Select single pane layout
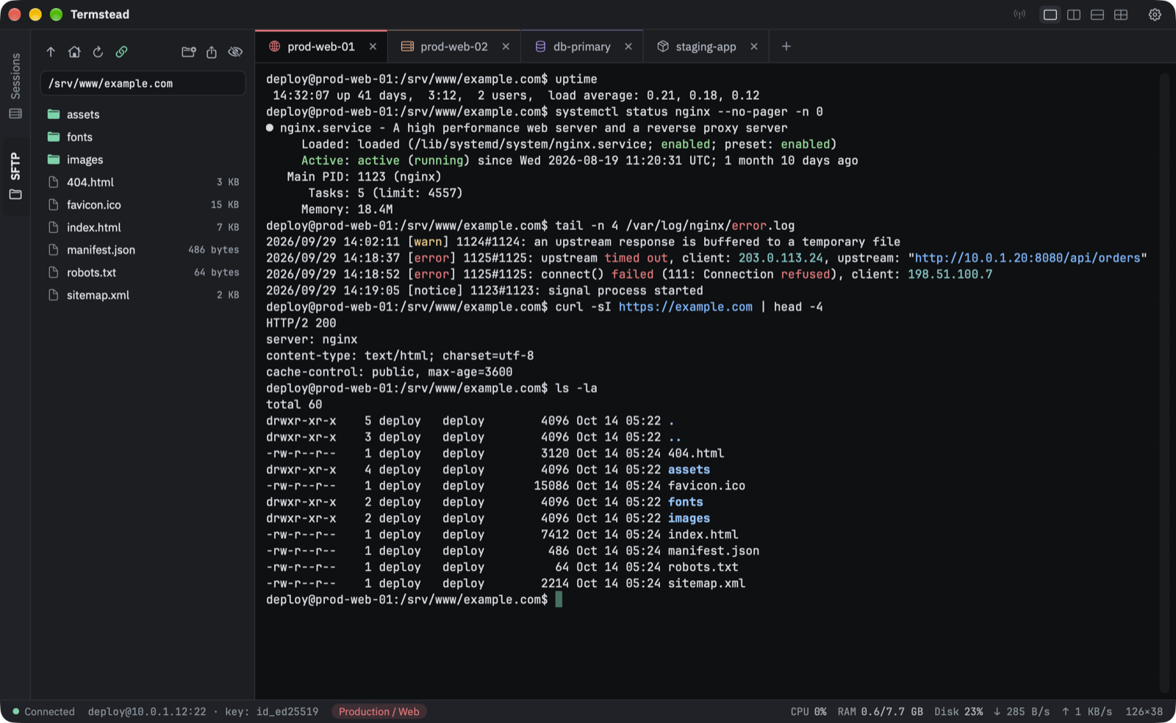This screenshot has height=723, width=1176. point(1050,15)
